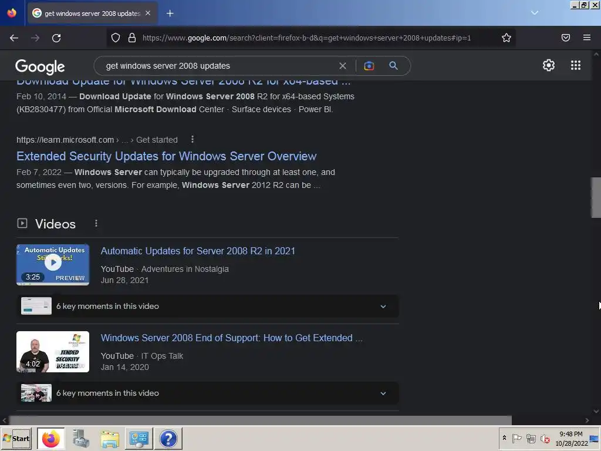Click the 'Jun 28, 2021' video date

[x=124, y=280]
